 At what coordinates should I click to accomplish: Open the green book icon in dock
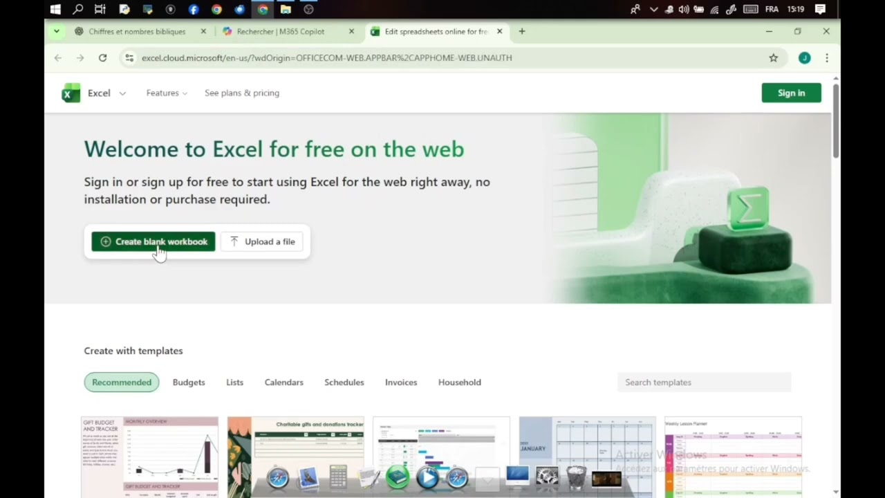[398, 477]
